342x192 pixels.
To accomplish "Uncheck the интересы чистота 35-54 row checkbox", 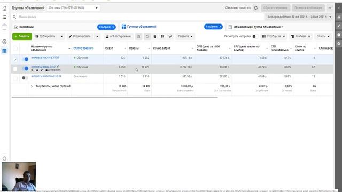I will (x=15, y=59).
